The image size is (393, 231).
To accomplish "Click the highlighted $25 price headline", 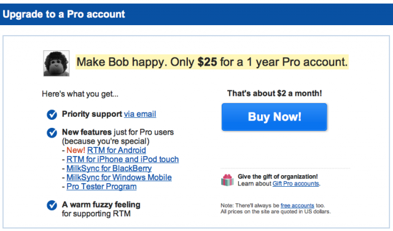I will coord(212,61).
